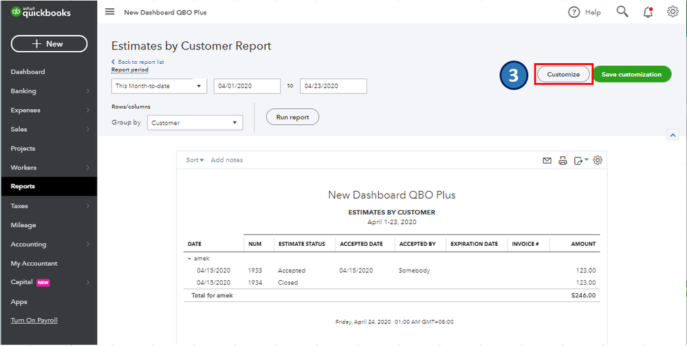Image resolution: width=687 pixels, height=346 pixels.
Task: Open the report settings gear icon
Action: 598,160
